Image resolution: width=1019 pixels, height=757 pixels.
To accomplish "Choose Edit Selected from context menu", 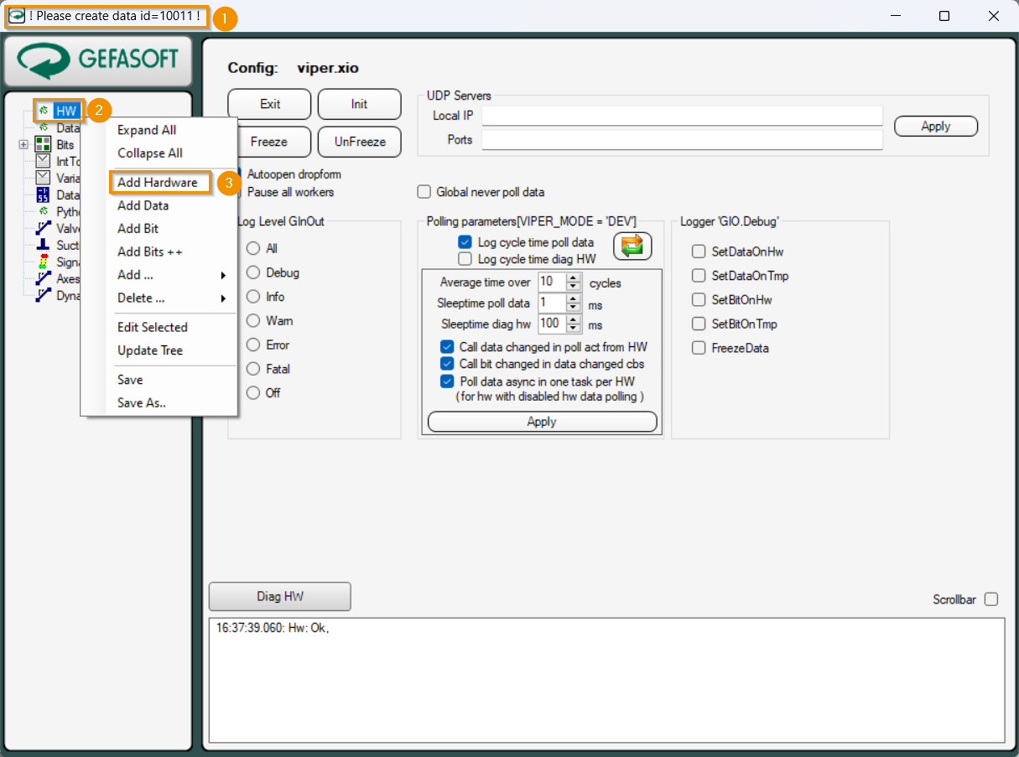I will coord(153,327).
